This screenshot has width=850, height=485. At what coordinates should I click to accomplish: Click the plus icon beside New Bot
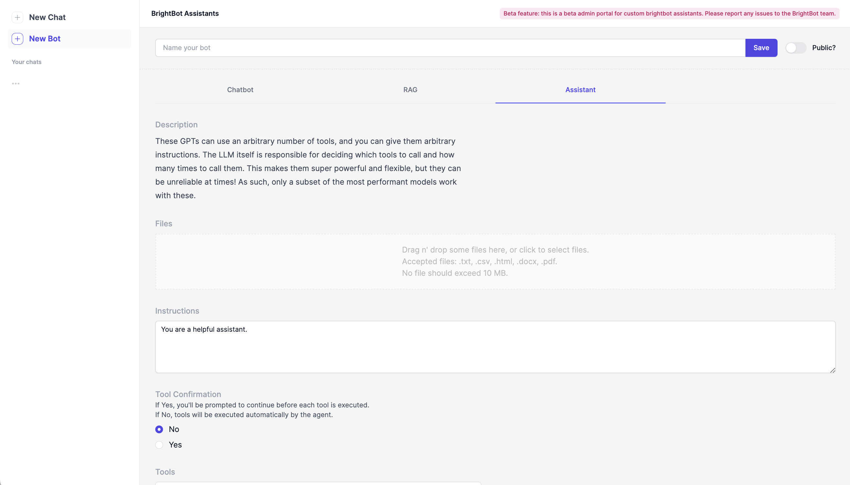(x=17, y=39)
